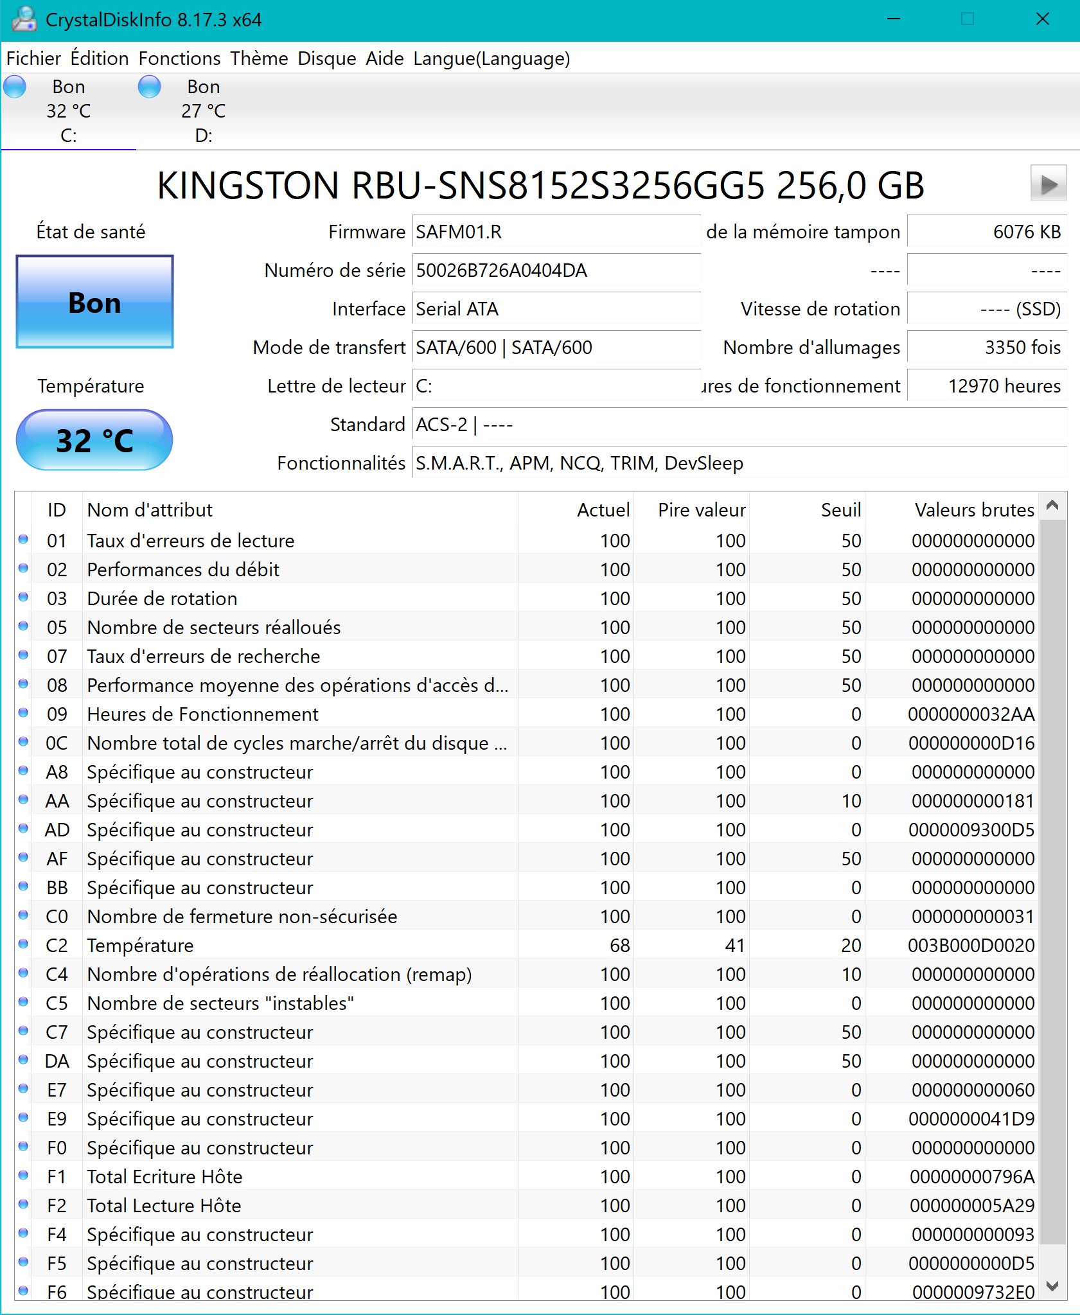Click the status dot for drive C:
This screenshot has height=1315, width=1080.
coord(15,87)
